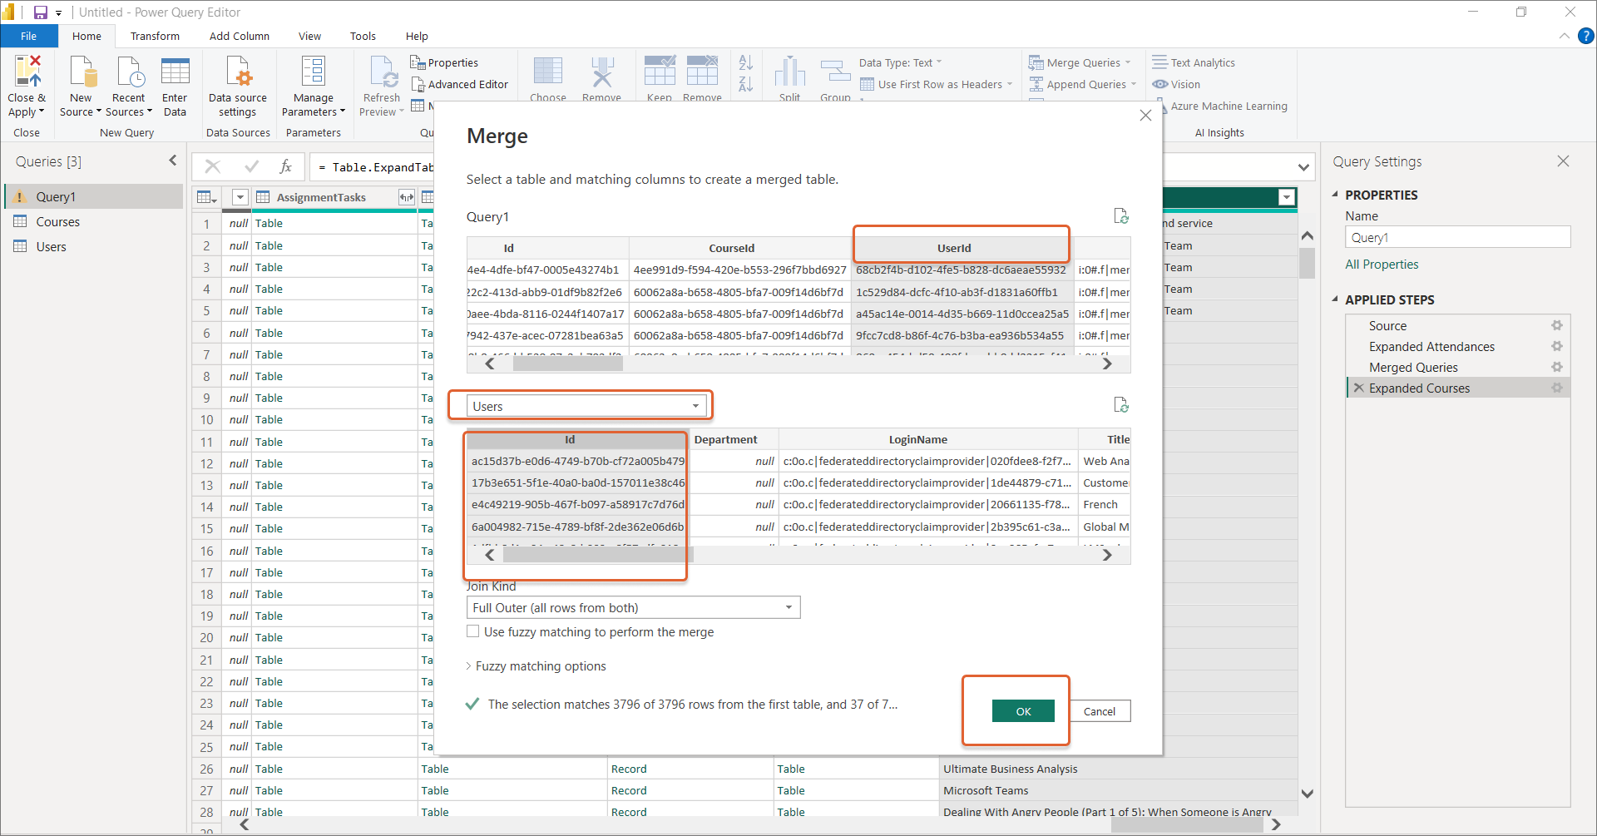Screen dimensions: 1597x836
Task: Click the Enter Data table icon
Action: click(175, 73)
